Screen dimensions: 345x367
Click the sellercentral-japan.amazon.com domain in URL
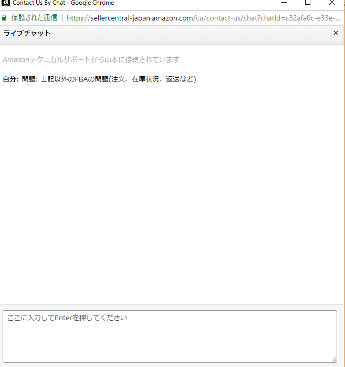tap(130, 18)
